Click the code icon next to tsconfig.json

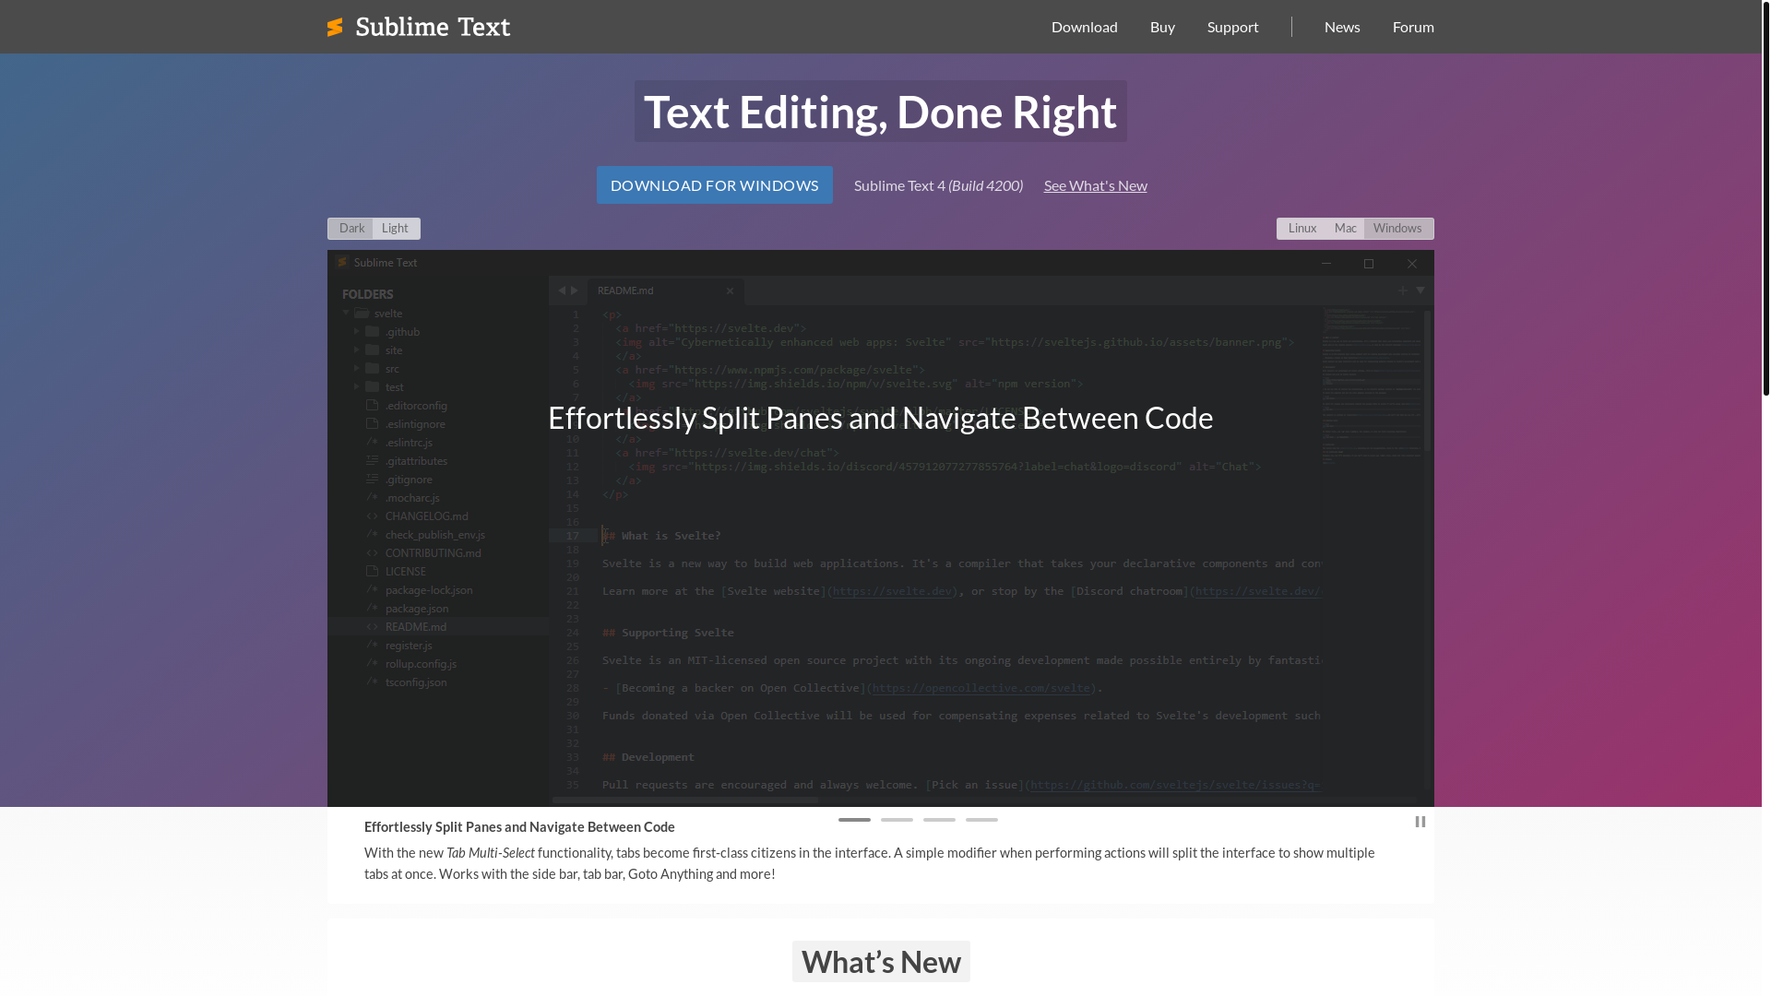(373, 682)
